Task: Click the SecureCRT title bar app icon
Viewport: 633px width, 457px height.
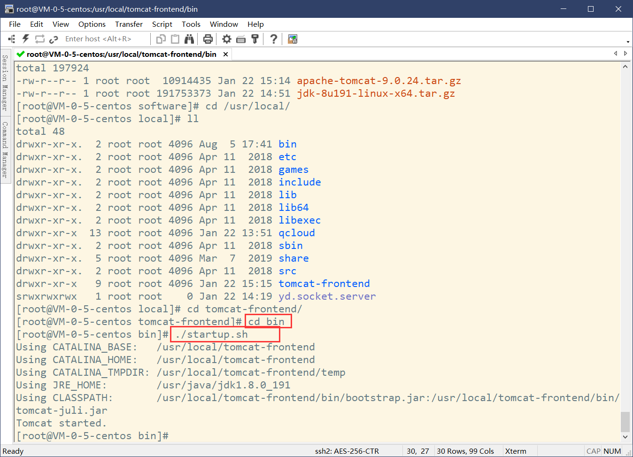Action: pos(9,9)
